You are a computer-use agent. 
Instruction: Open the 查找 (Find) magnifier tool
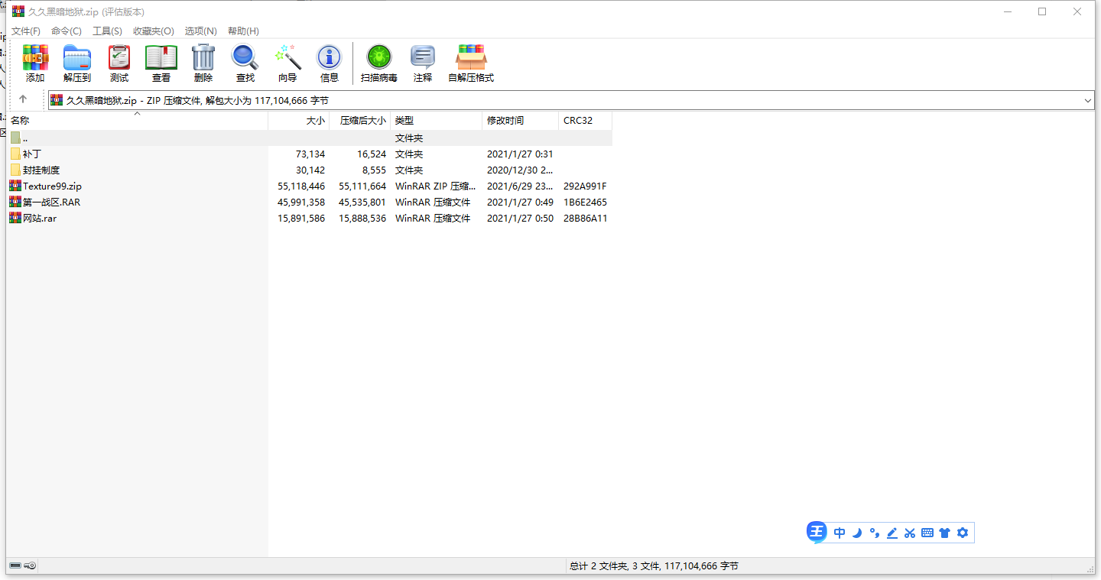(245, 63)
